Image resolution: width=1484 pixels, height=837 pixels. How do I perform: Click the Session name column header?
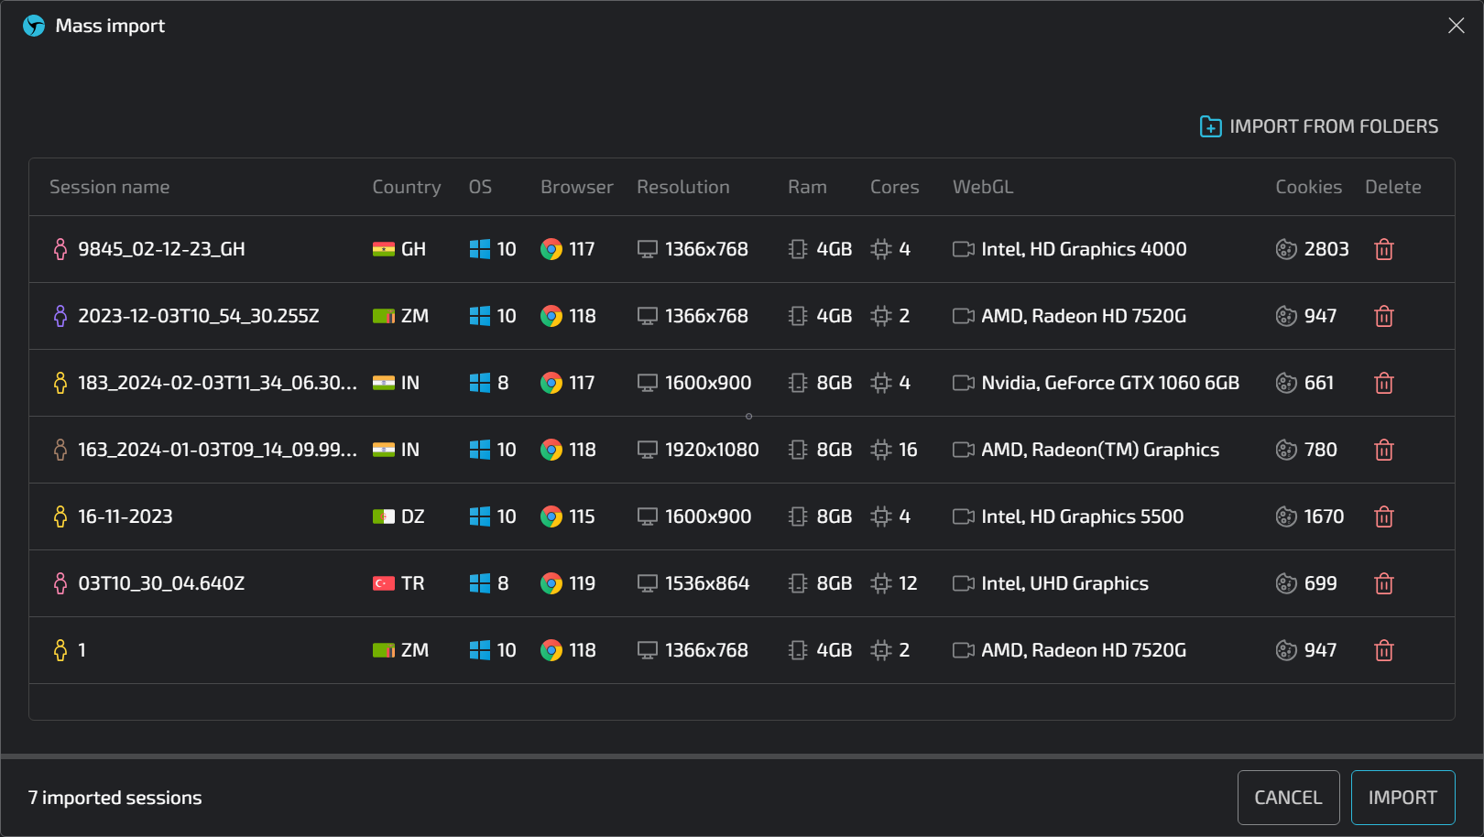click(x=109, y=187)
